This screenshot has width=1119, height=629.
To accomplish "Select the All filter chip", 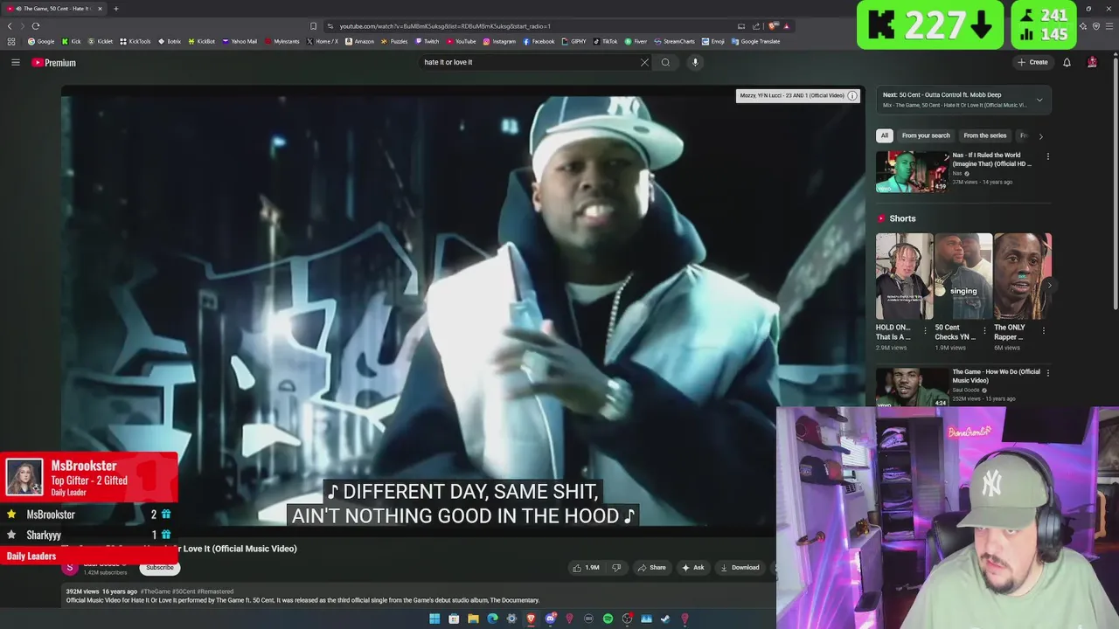I will pos(885,135).
